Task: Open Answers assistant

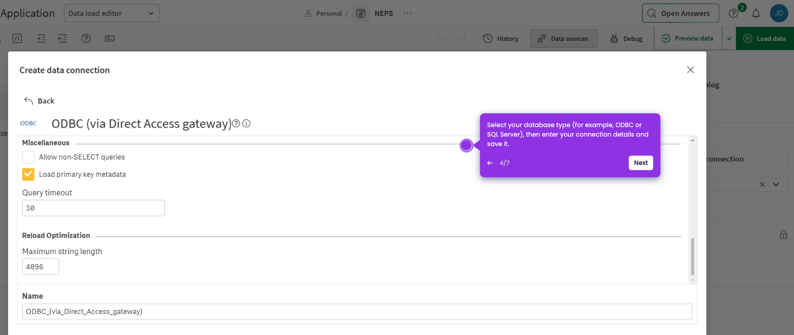Action: click(680, 13)
